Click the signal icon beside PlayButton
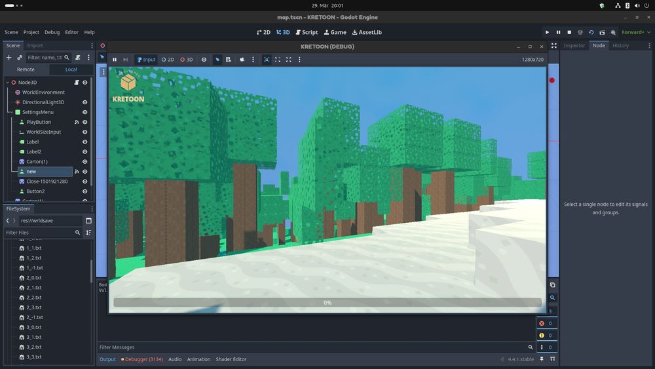Screen dimensions: 655x369 tap(77, 122)
